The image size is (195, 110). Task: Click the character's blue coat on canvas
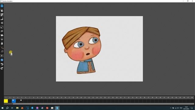click(x=86, y=66)
